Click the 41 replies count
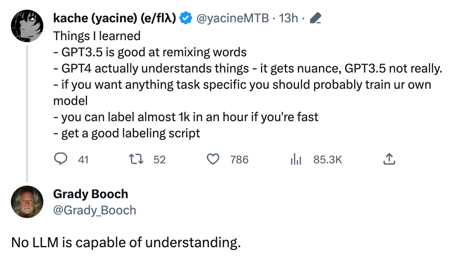 coord(83,160)
